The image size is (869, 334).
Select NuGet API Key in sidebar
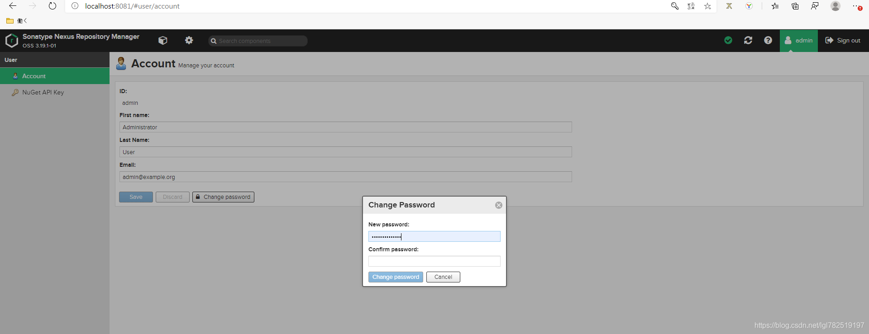point(55,92)
